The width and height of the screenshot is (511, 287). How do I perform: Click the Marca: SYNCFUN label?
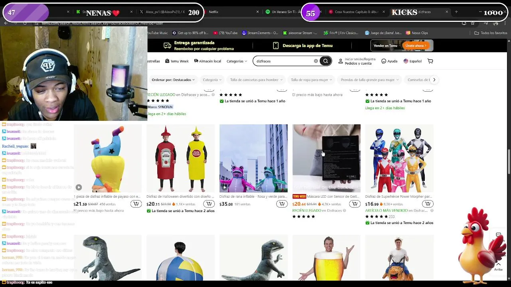point(160,107)
